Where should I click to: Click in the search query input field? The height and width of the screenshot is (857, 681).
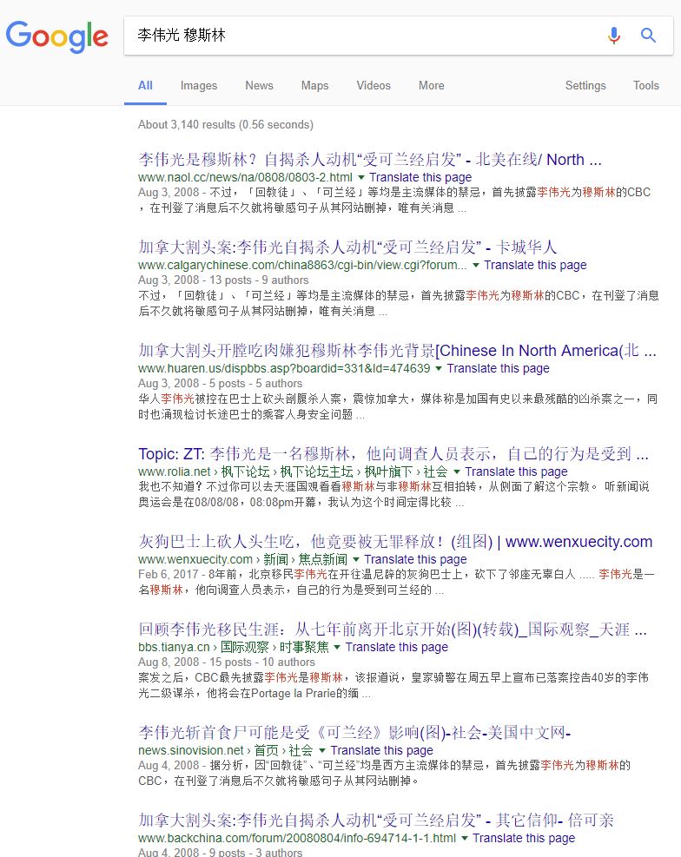pyautogui.click(x=365, y=36)
